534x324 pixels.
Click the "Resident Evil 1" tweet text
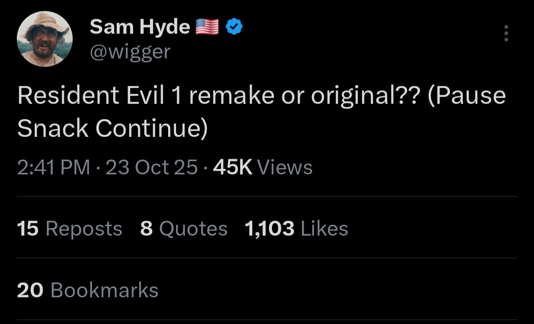click(x=98, y=95)
